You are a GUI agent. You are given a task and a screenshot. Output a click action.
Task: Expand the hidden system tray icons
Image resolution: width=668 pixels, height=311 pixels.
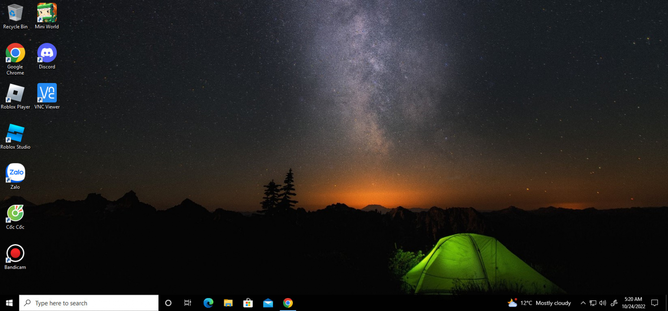(583, 303)
